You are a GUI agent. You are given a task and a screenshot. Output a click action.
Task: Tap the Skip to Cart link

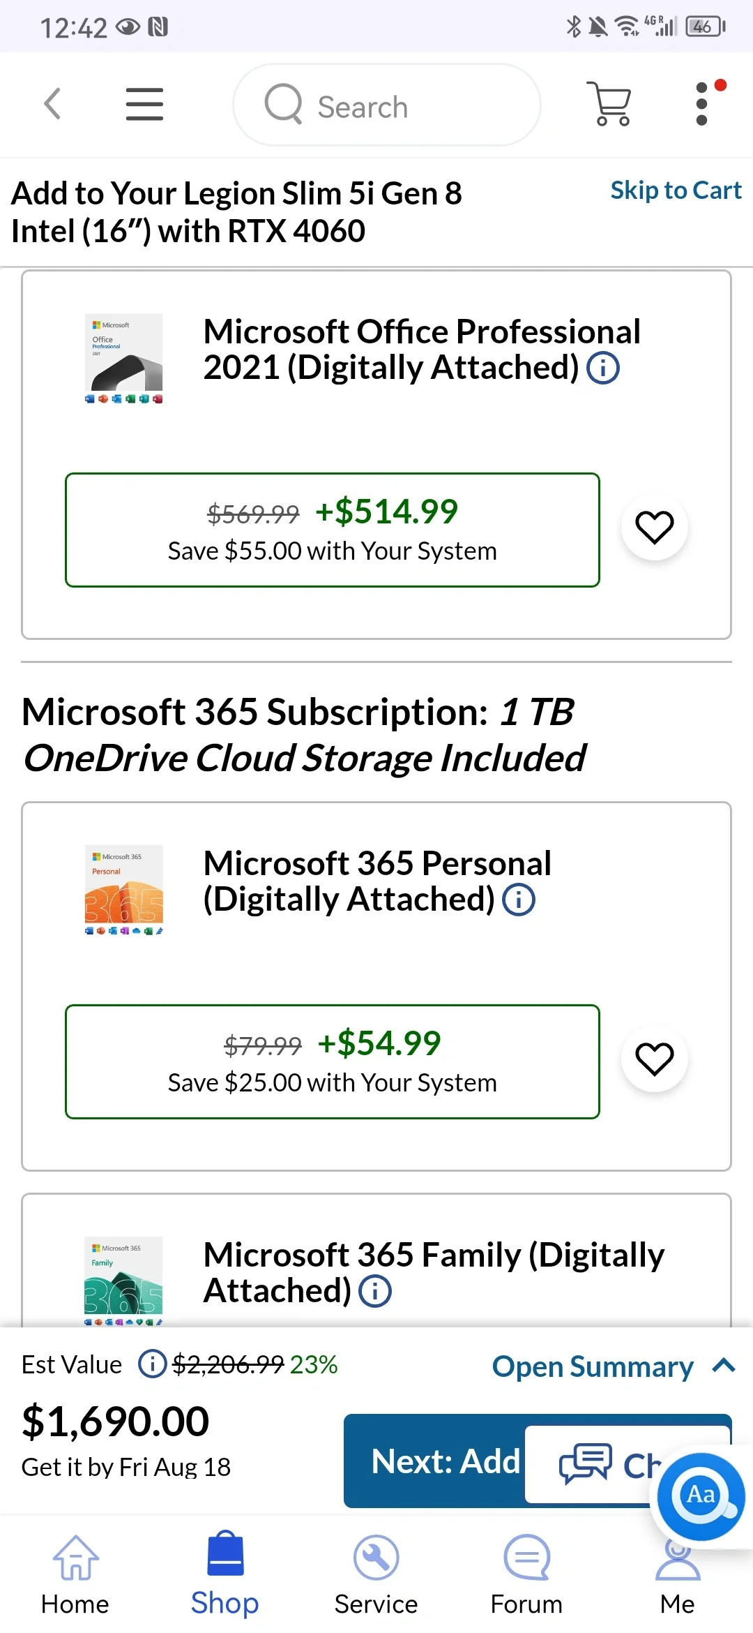[676, 191]
